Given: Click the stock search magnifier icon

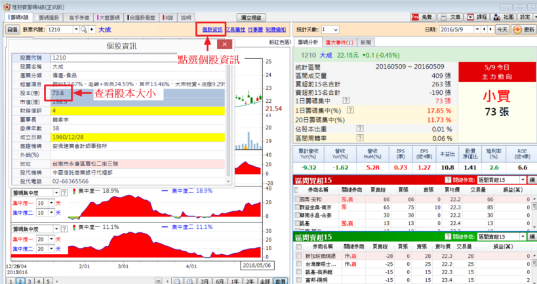Looking at the screenshot, I should [x=84, y=29].
